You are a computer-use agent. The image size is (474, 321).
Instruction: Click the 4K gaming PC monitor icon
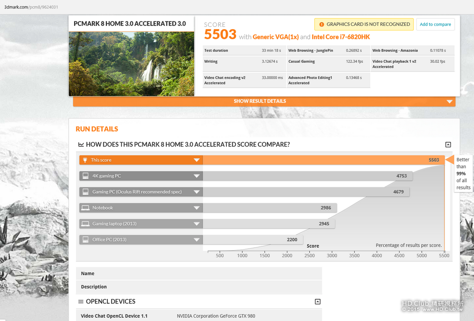point(86,176)
